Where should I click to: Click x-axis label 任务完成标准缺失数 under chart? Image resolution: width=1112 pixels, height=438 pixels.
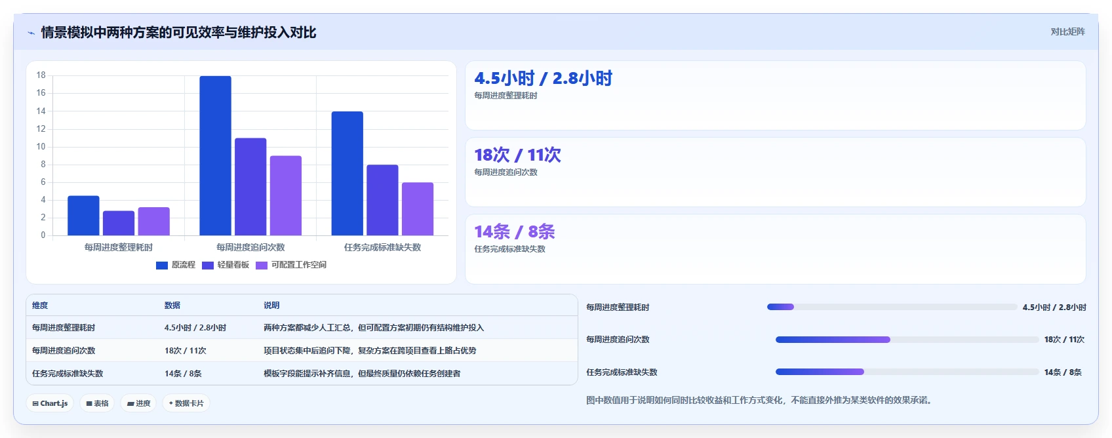click(x=382, y=247)
